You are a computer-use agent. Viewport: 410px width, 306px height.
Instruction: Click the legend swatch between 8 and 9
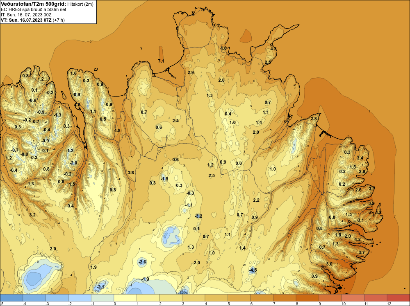pos(307,298)
